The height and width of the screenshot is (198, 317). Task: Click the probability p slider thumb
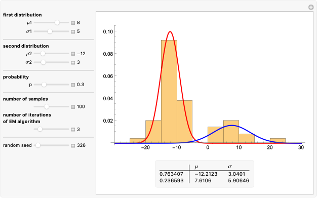pyautogui.click(x=44, y=85)
